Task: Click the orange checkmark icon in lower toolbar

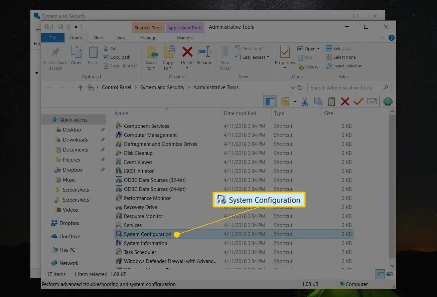Action: tap(358, 101)
